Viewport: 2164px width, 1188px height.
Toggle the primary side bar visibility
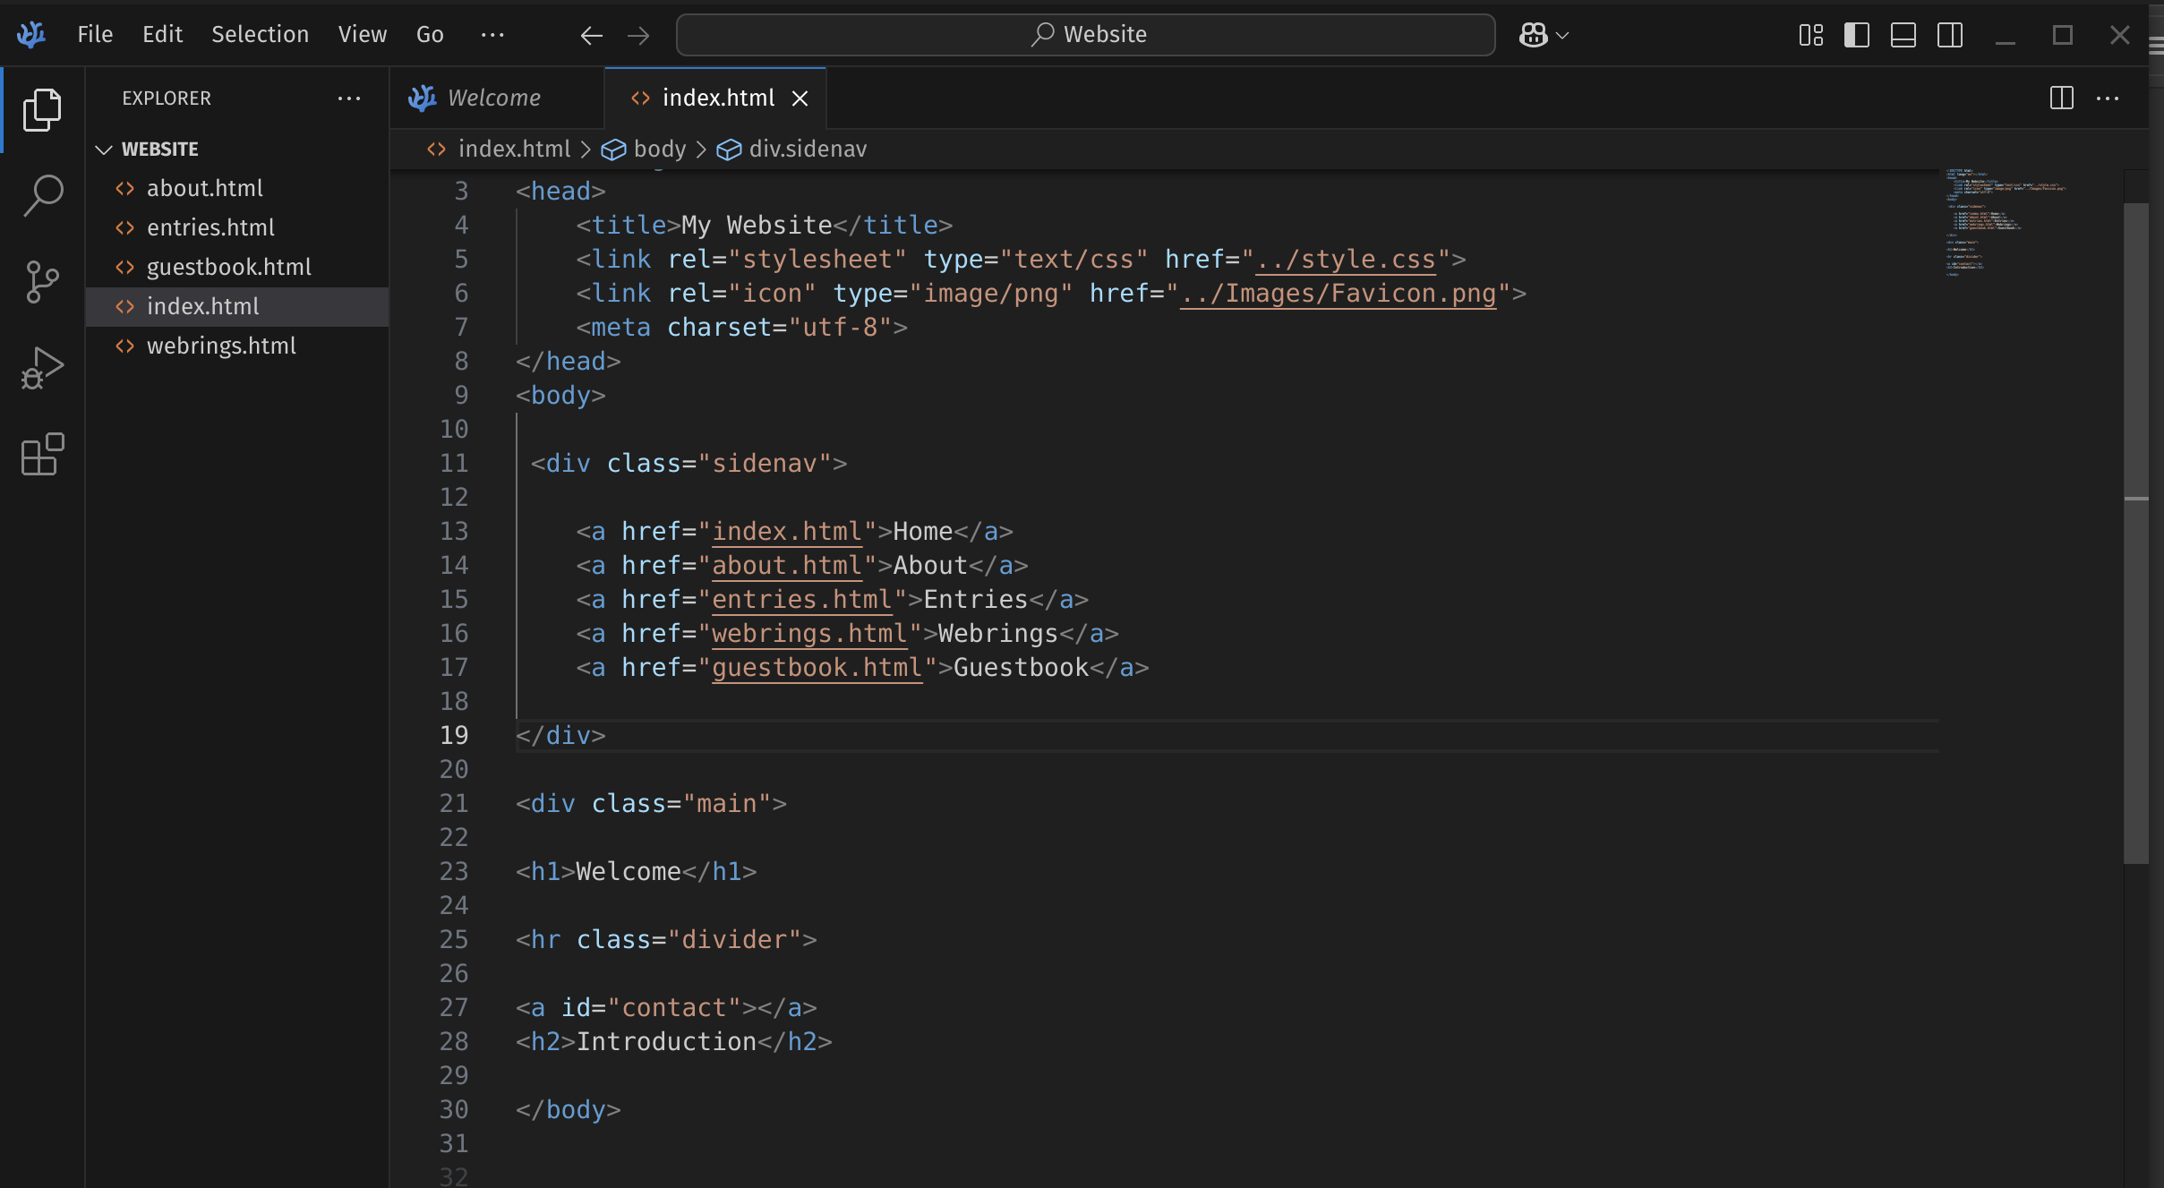point(1857,35)
